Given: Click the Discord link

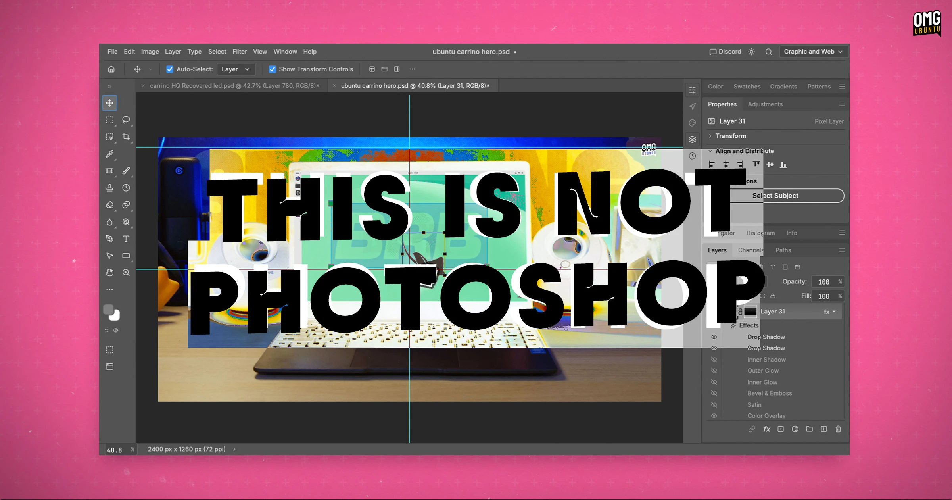Looking at the screenshot, I should [726, 52].
